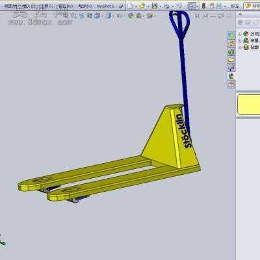Image resolution: width=260 pixels, height=260 pixels.
Task: Select the Stöcklin decal on the model
Action: click(184, 131)
